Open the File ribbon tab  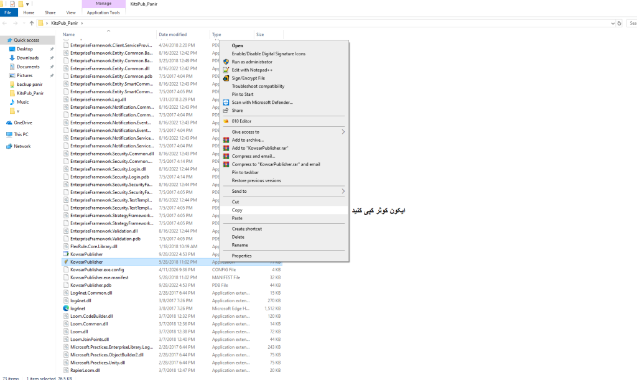point(9,12)
